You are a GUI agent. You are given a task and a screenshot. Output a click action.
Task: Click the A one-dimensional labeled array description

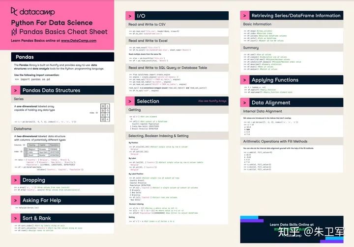tap(34, 108)
